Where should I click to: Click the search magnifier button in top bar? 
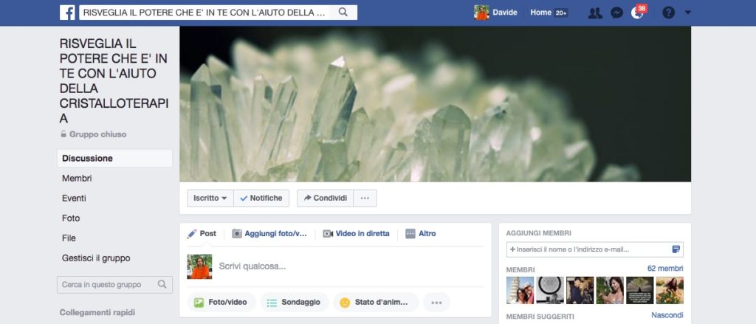(x=343, y=13)
